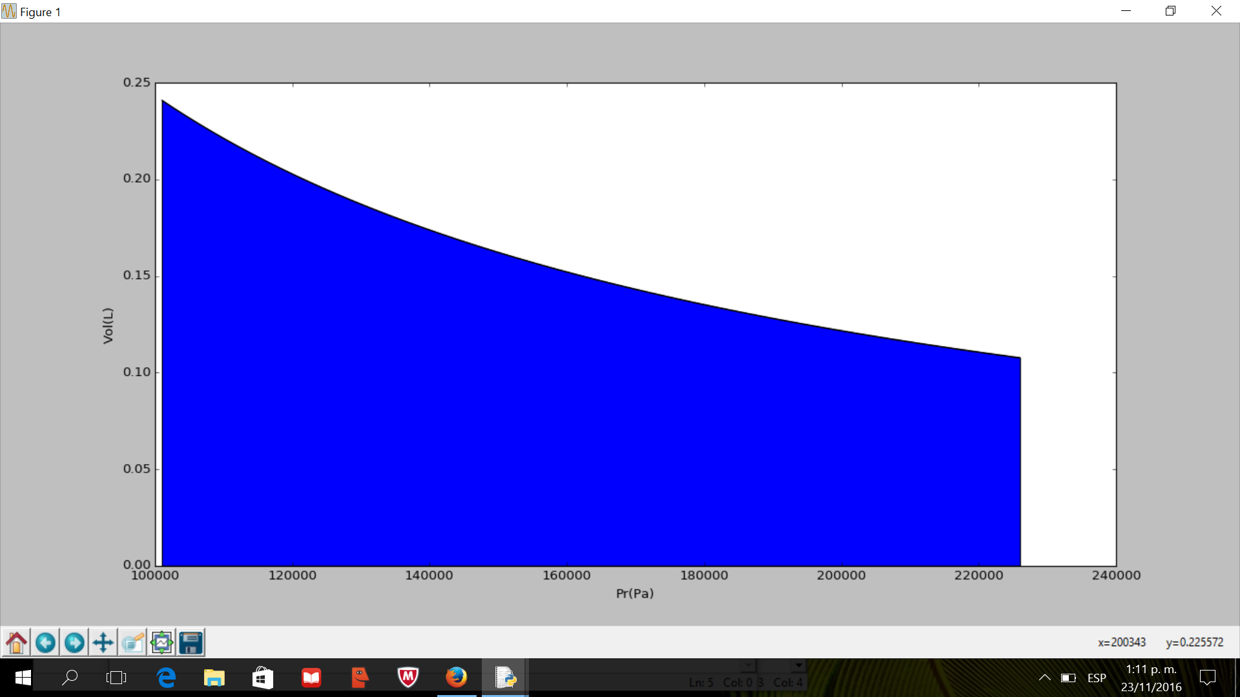Click the Vol(L) y-axis label
Image resolution: width=1240 pixels, height=697 pixels.
[108, 325]
